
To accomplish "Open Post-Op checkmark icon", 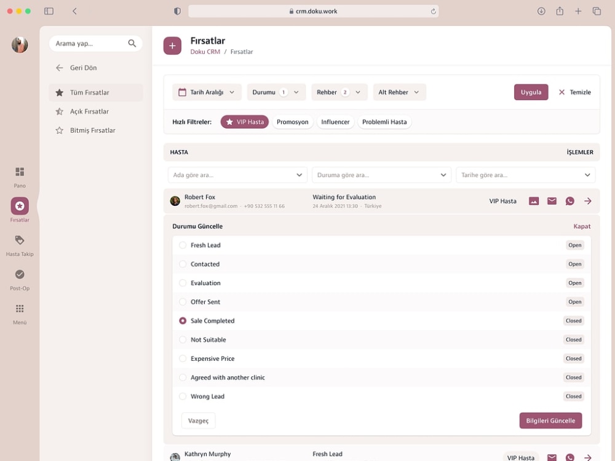I will pos(20,274).
